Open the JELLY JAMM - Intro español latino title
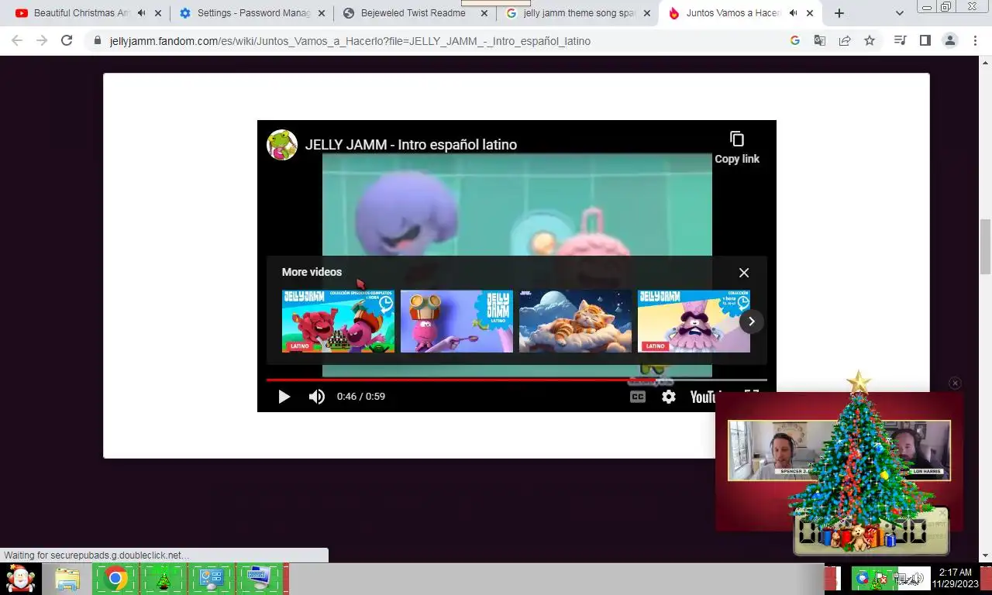 tap(411, 145)
